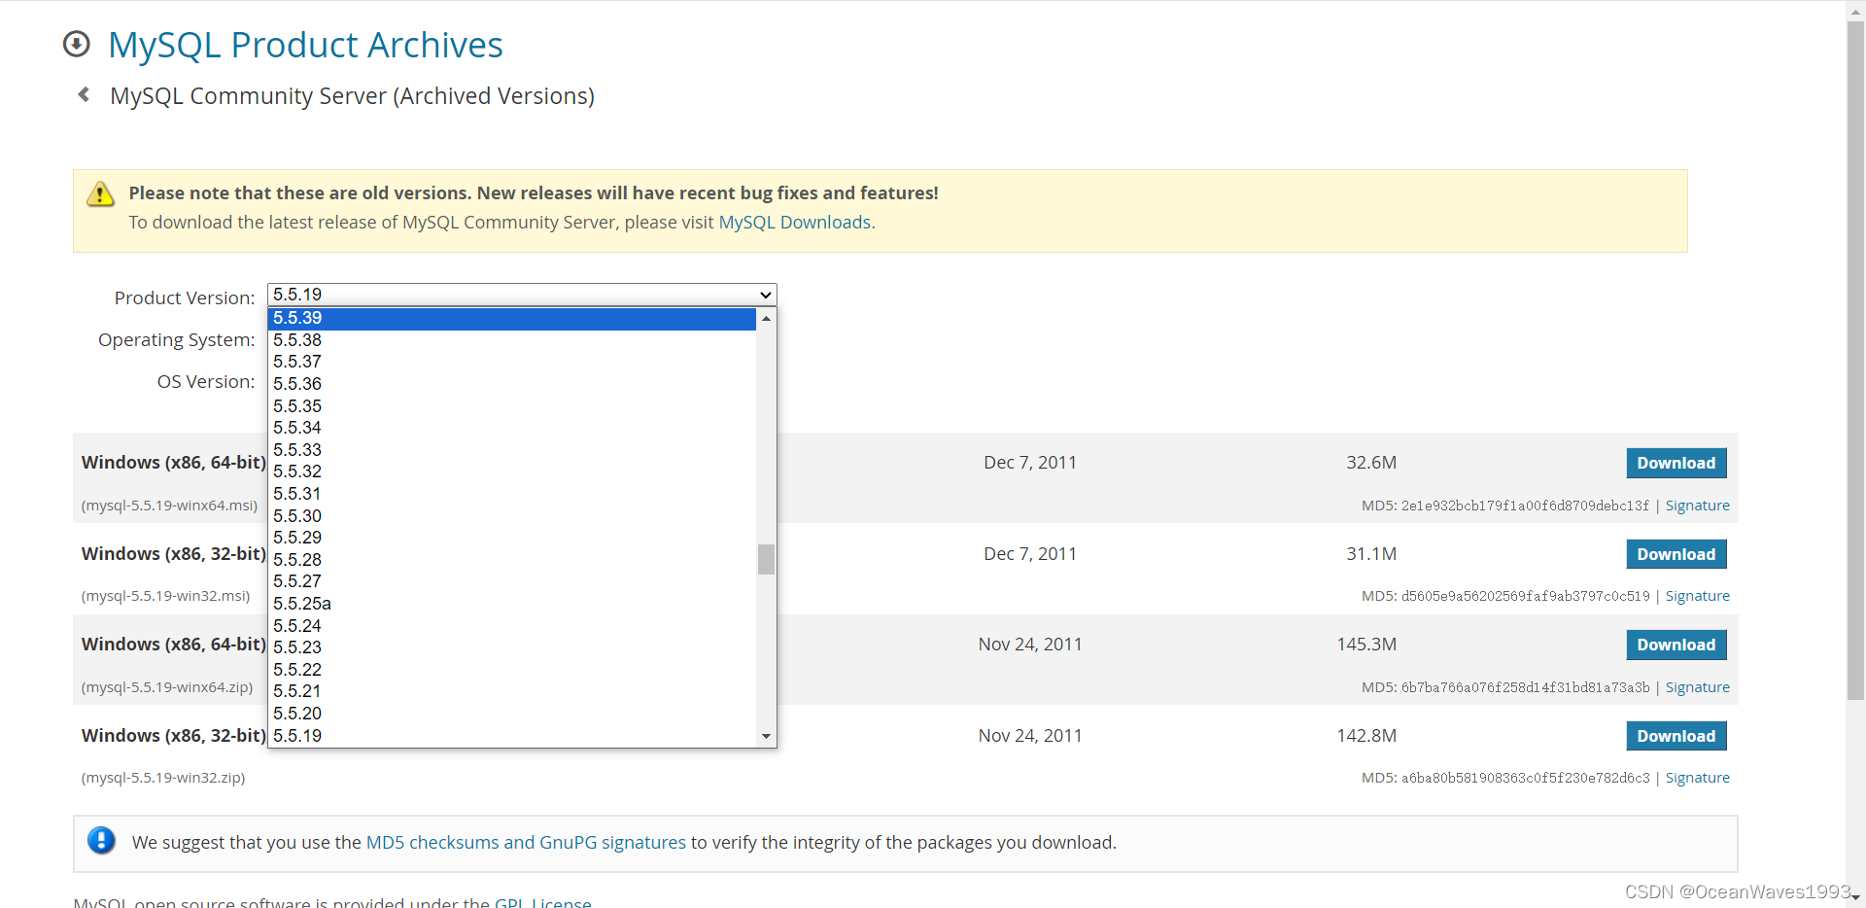Image resolution: width=1866 pixels, height=908 pixels.
Task: Click the version list scroll-down arrow
Action: 766,736
